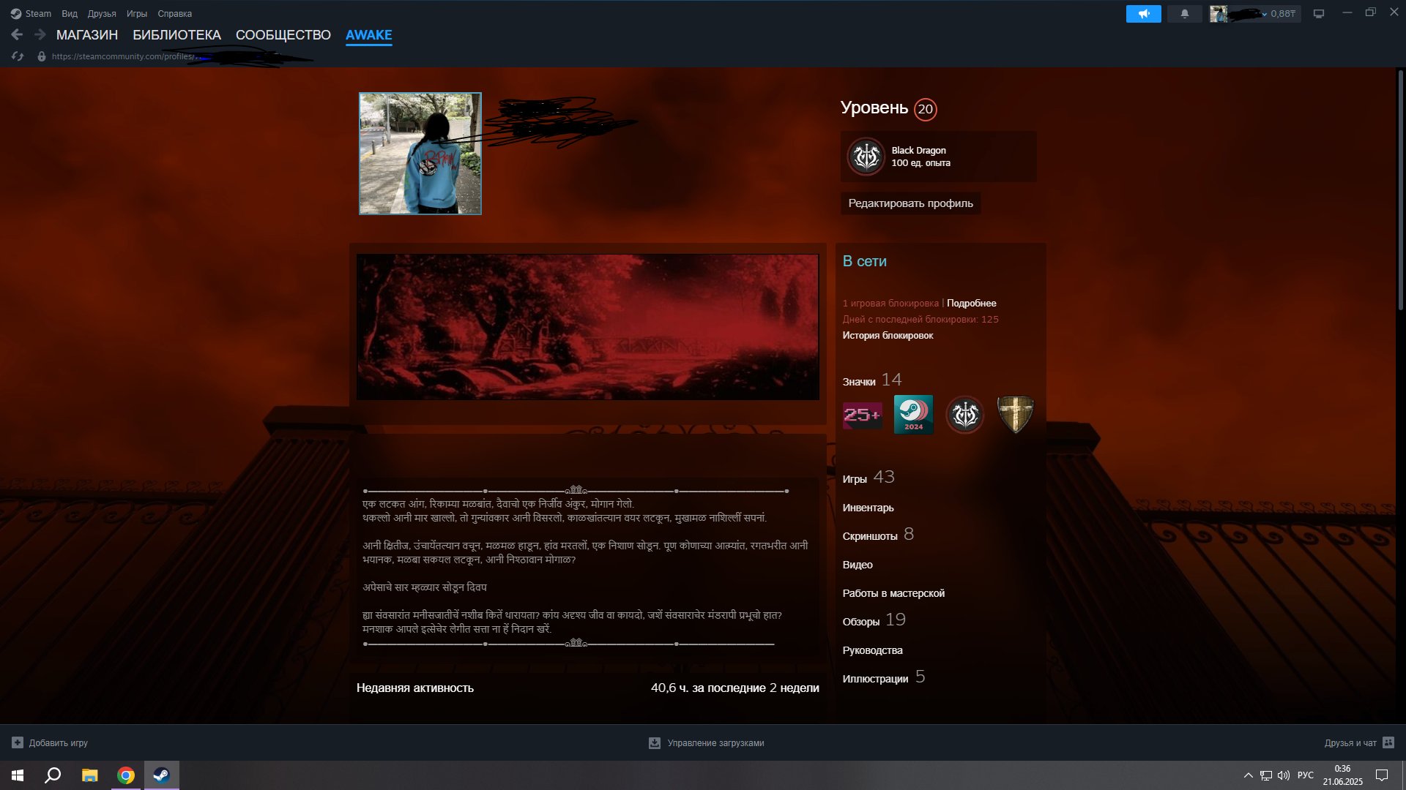Switch keyboard language from РУС
Image resolution: width=1406 pixels, height=790 pixels.
1305,775
